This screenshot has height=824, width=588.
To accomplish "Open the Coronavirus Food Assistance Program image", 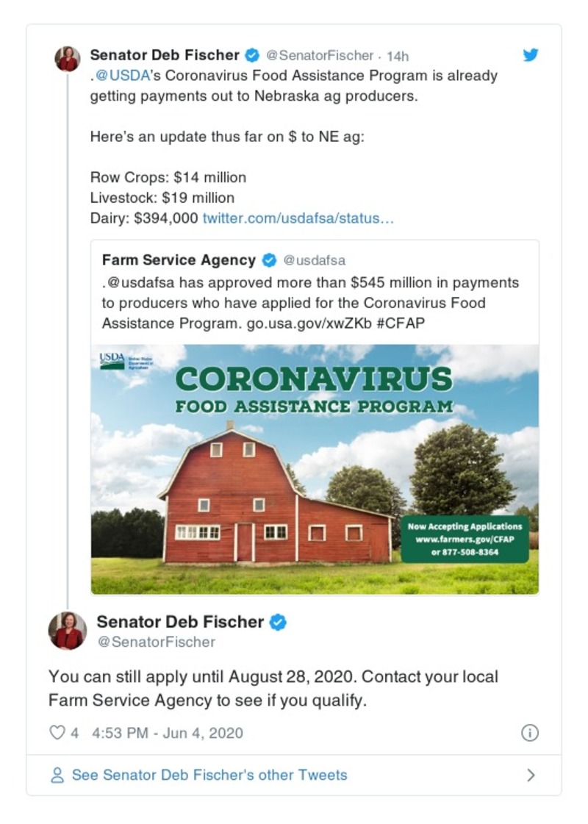I will [x=315, y=469].
